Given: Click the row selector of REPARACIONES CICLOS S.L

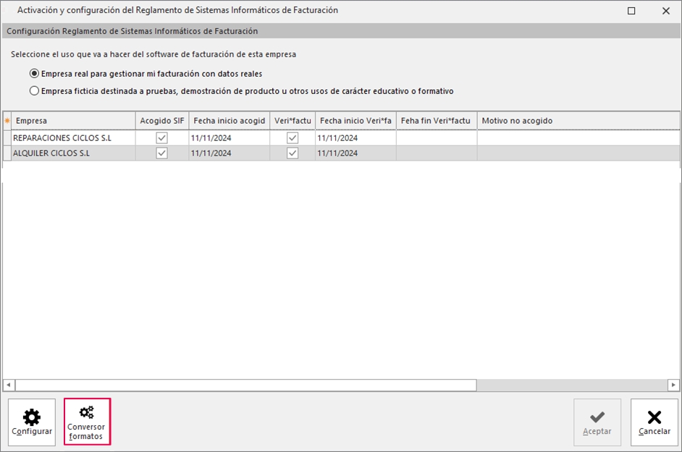Looking at the screenshot, I should click(7, 138).
